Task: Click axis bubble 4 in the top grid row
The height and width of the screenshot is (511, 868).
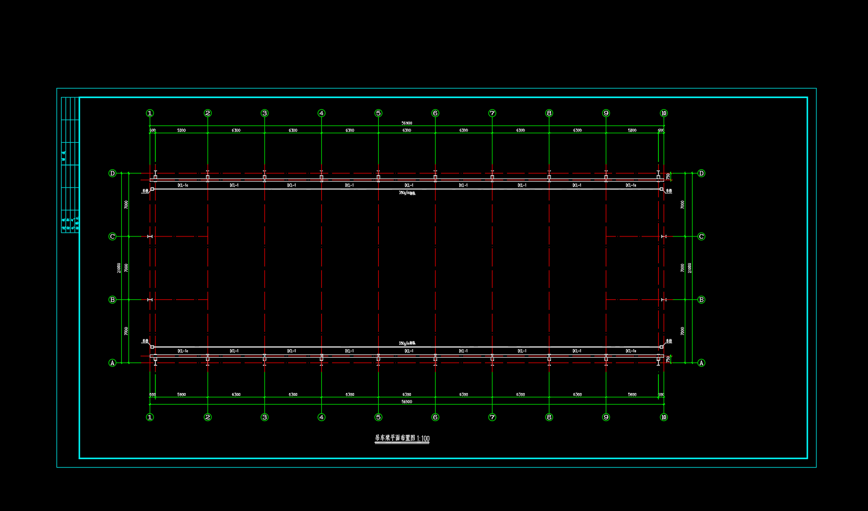Action: pos(321,113)
